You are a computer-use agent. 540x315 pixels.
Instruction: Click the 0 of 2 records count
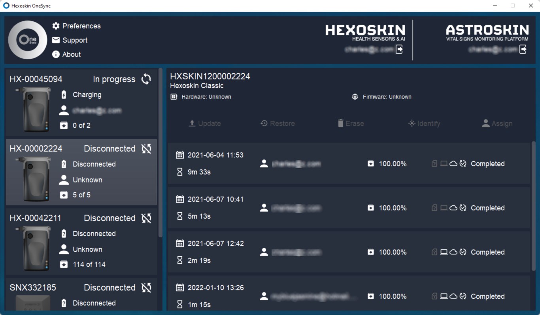click(x=81, y=126)
